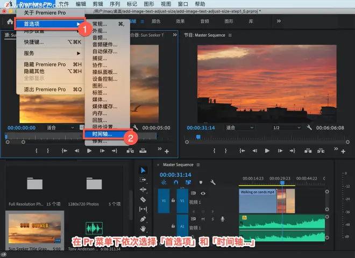Click Program Monitor playhead marker
The width and height of the screenshot is (355, 258).
point(198,137)
